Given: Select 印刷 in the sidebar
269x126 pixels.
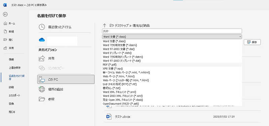Looking at the screenshot, I should pos(11,87).
